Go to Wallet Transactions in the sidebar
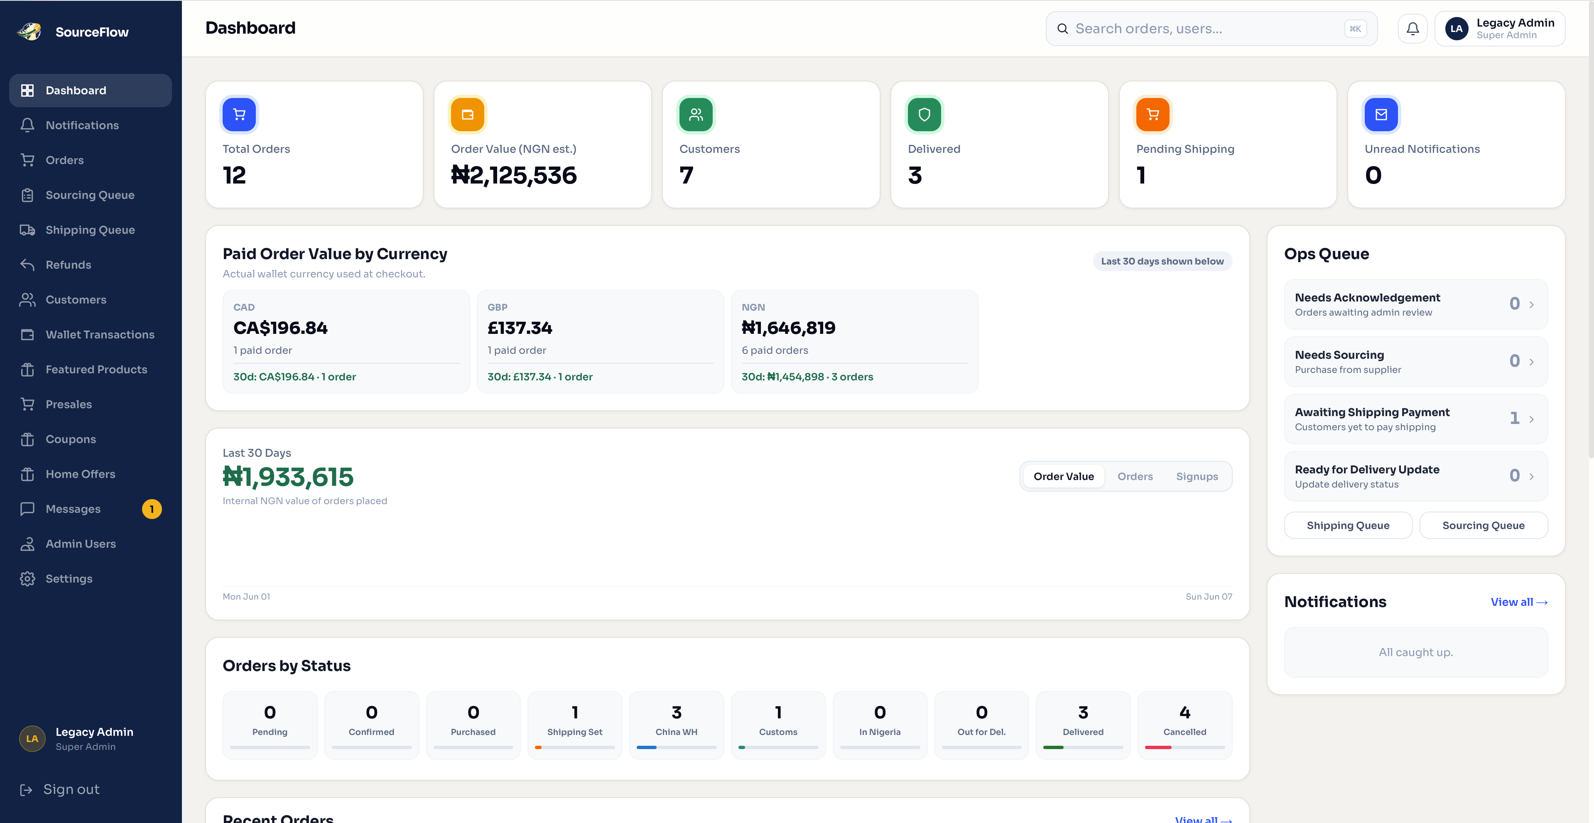 (91, 334)
